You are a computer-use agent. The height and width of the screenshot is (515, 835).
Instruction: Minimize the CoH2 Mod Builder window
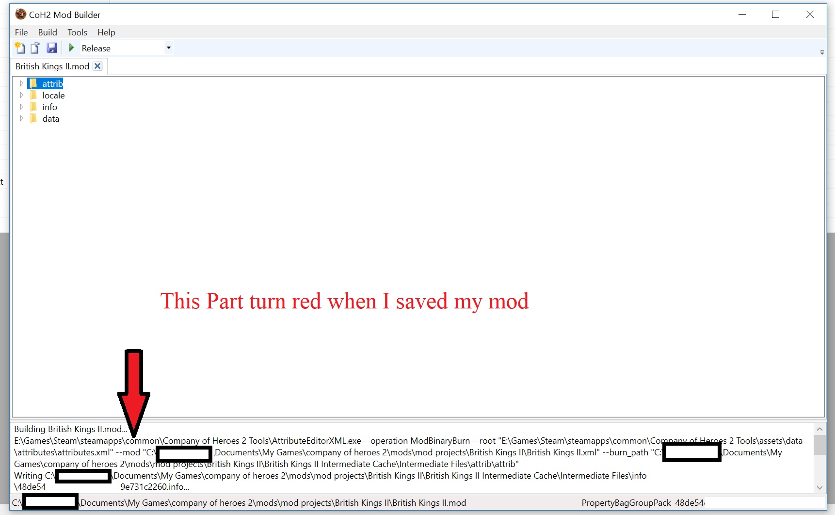tap(742, 15)
